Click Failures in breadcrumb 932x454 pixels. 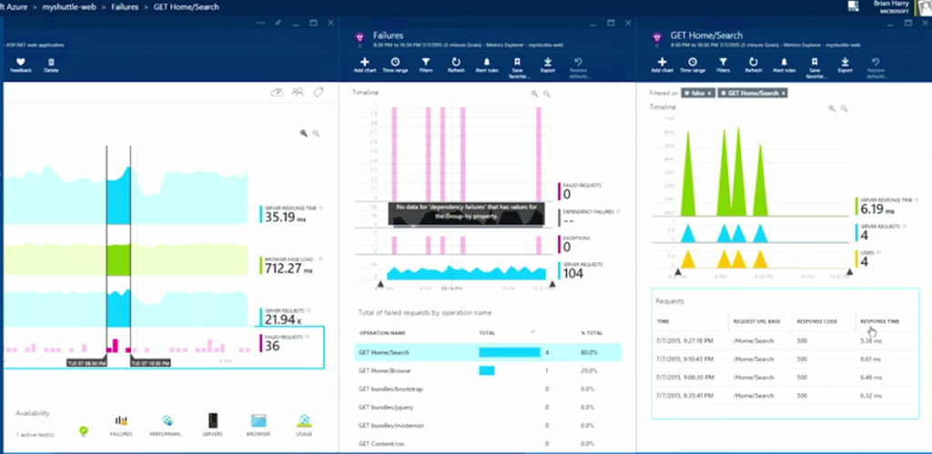126,7
